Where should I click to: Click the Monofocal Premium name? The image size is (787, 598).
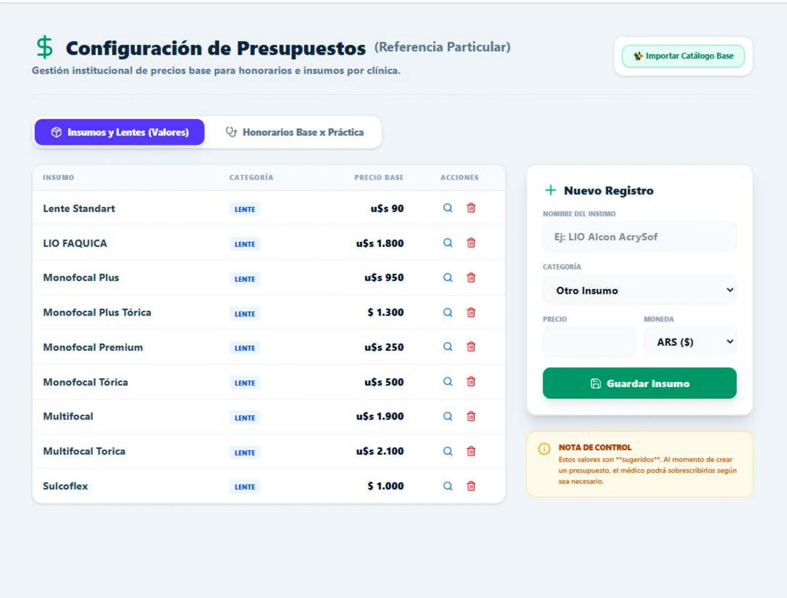tap(93, 347)
